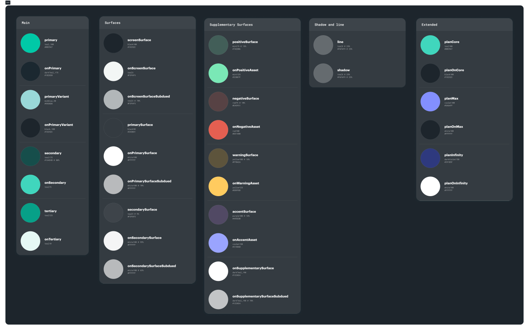The height and width of the screenshot is (330, 529).
Task: Select the Shadow and line header
Action: click(329, 25)
